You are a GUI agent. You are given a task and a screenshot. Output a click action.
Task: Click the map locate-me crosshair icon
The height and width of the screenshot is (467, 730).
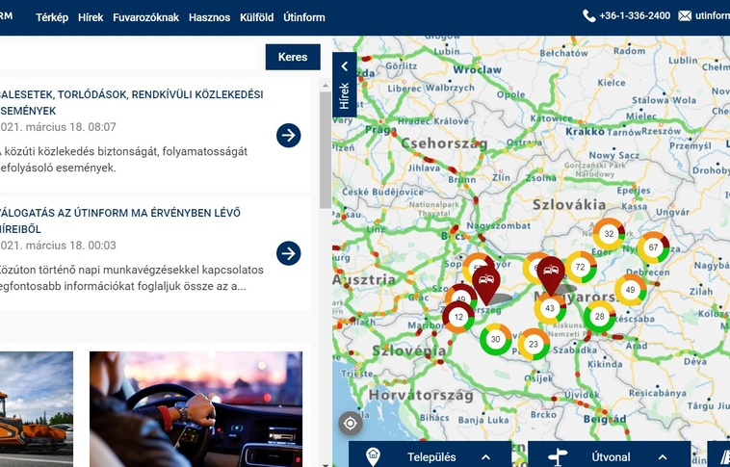pos(350,423)
